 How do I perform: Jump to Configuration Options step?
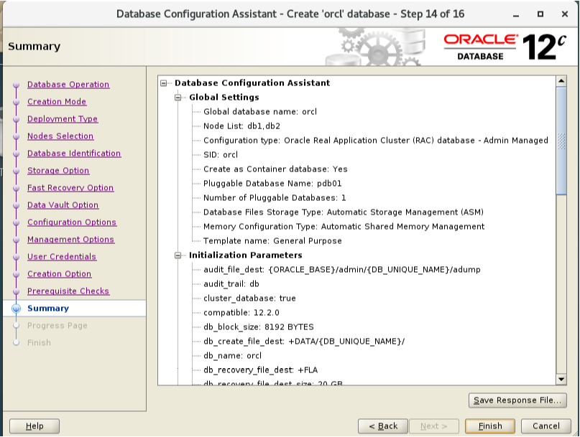72,222
